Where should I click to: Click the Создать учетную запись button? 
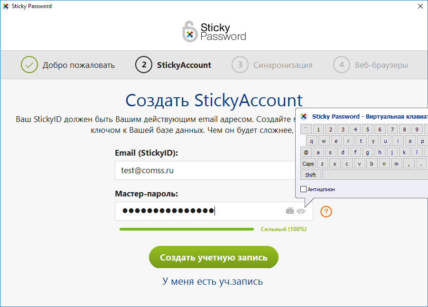(x=214, y=258)
